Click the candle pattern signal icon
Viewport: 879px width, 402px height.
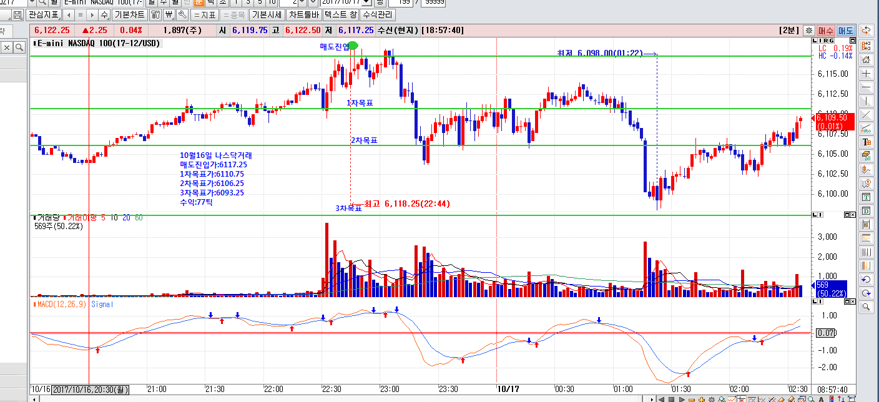coord(866,169)
